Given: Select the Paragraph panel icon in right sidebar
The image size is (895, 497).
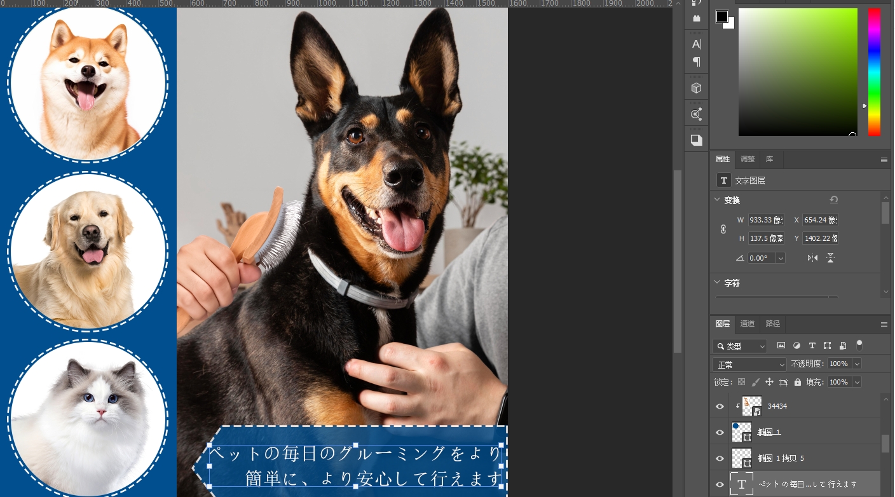Looking at the screenshot, I should coord(696,62).
